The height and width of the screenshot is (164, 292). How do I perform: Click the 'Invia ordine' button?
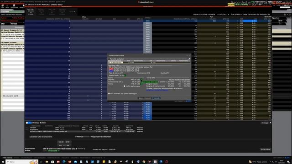click(266, 149)
